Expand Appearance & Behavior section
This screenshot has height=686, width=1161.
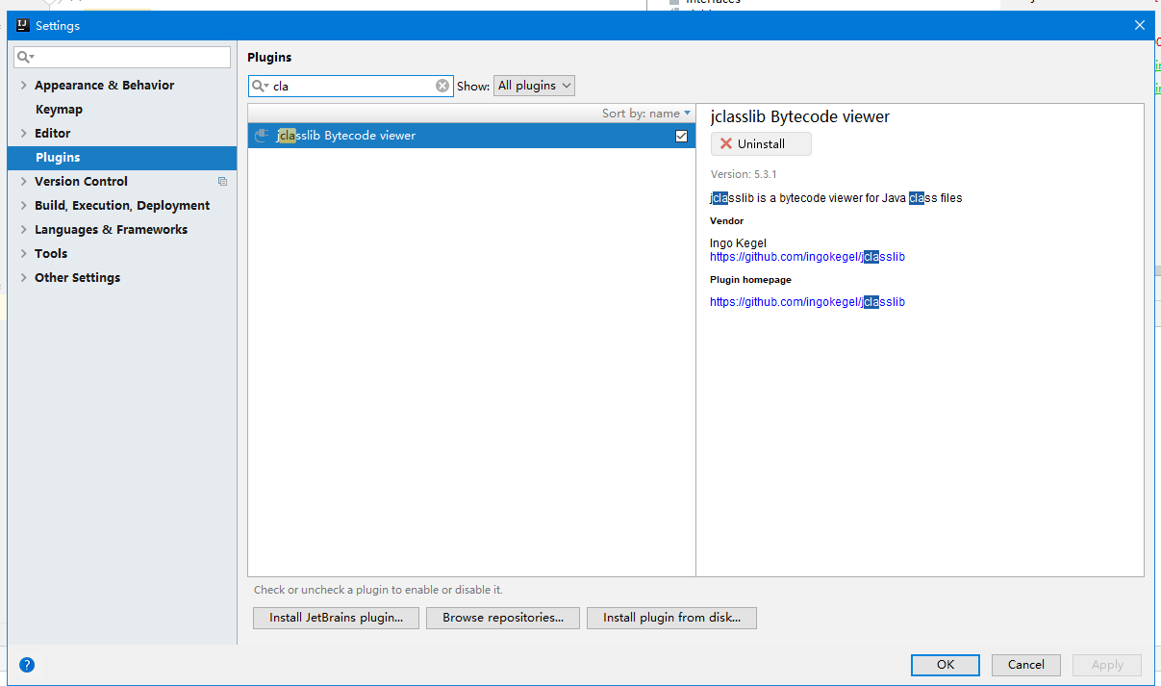point(24,86)
